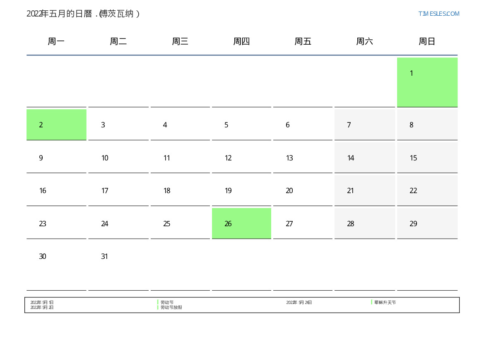Choose the green highlighted day 26
Viewport: 484px width, 342px height.
(241, 223)
